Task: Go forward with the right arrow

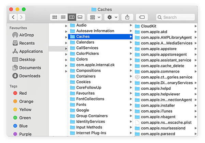Action: (21, 17)
